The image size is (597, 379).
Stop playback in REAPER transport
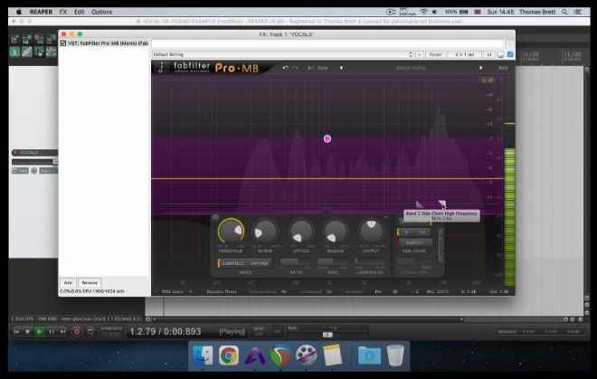click(28, 331)
